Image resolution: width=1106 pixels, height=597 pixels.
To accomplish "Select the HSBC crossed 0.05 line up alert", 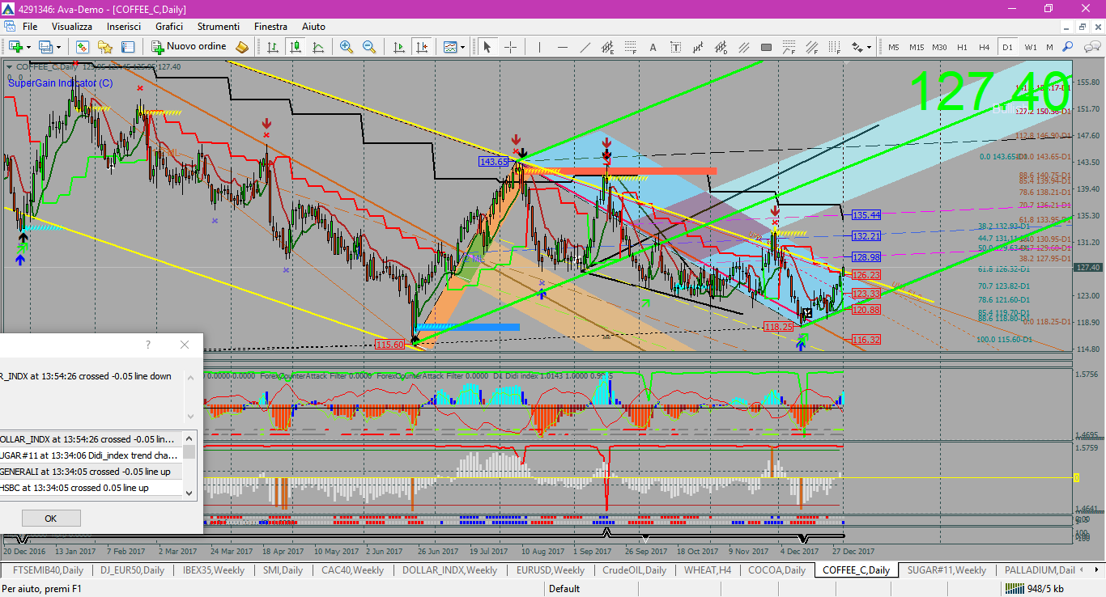I will pos(91,488).
